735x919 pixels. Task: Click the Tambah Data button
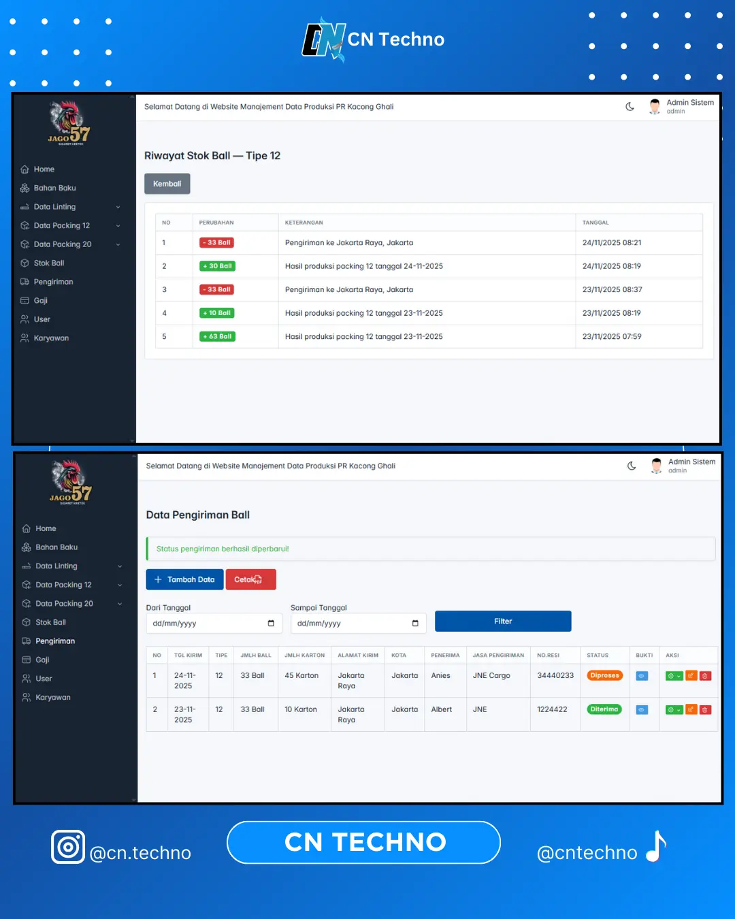pos(184,579)
